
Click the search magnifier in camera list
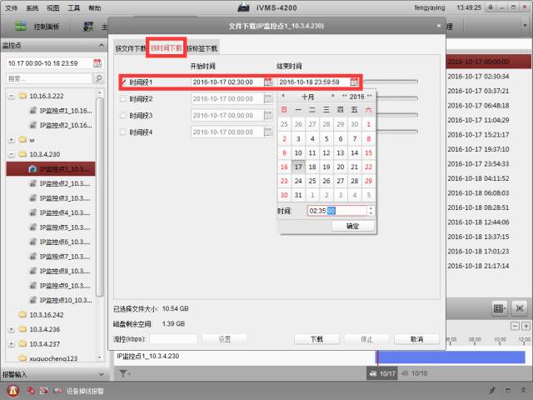click(96, 78)
